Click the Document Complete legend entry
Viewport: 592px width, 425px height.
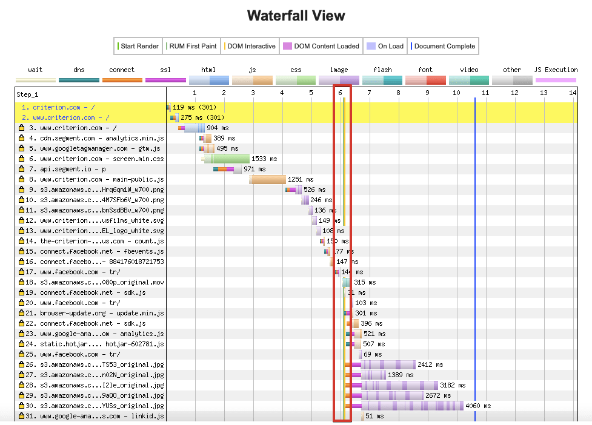click(x=444, y=46)
